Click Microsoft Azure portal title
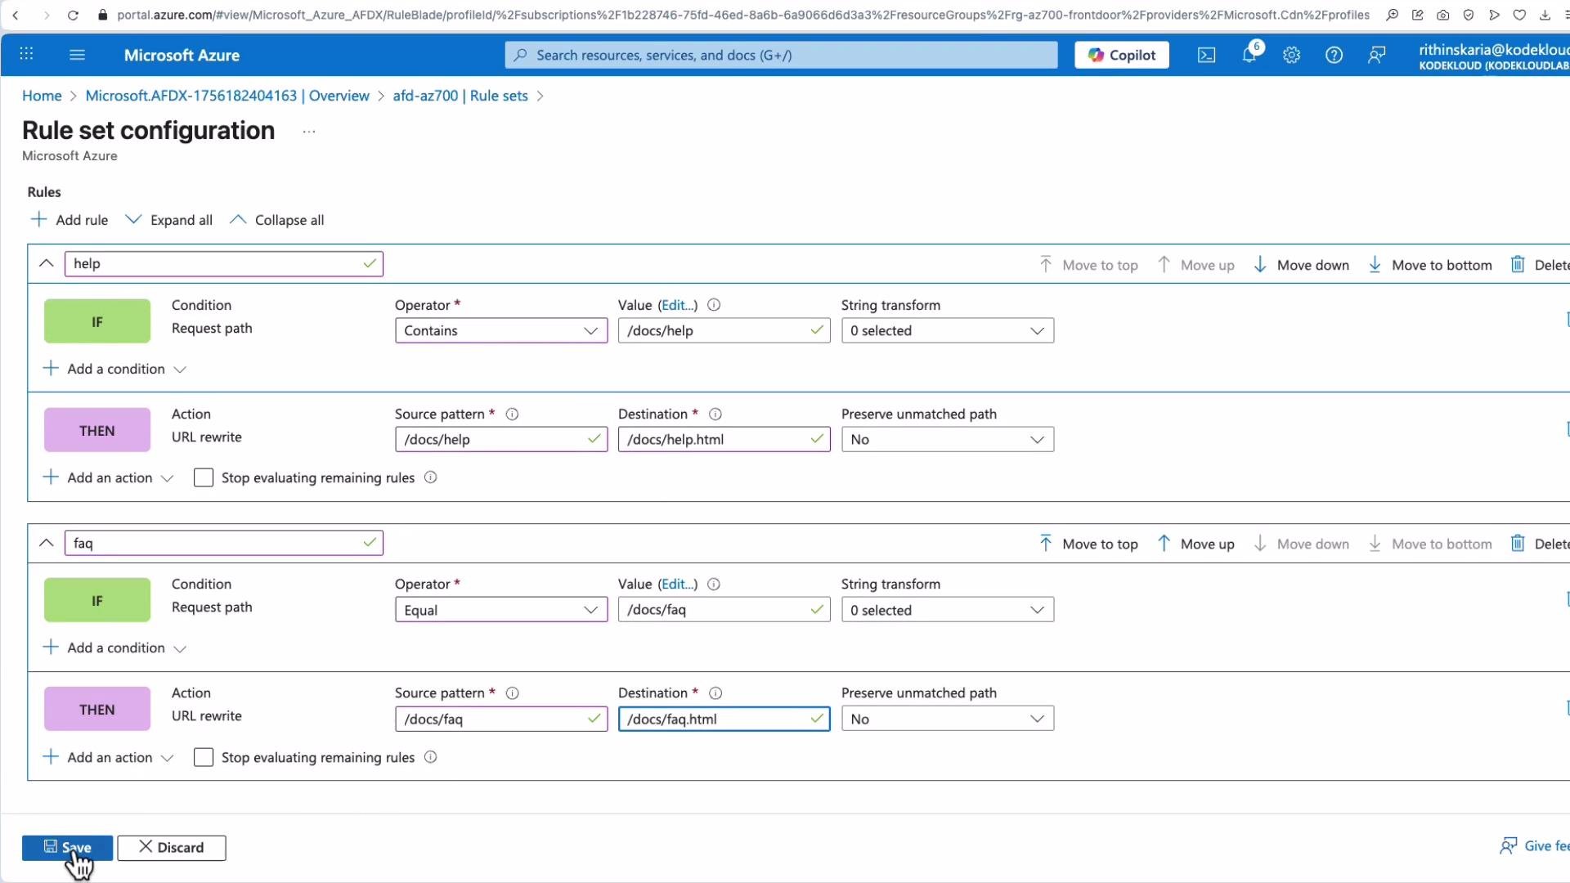Screen dimensions: 1570x883 tap(182, 55)
